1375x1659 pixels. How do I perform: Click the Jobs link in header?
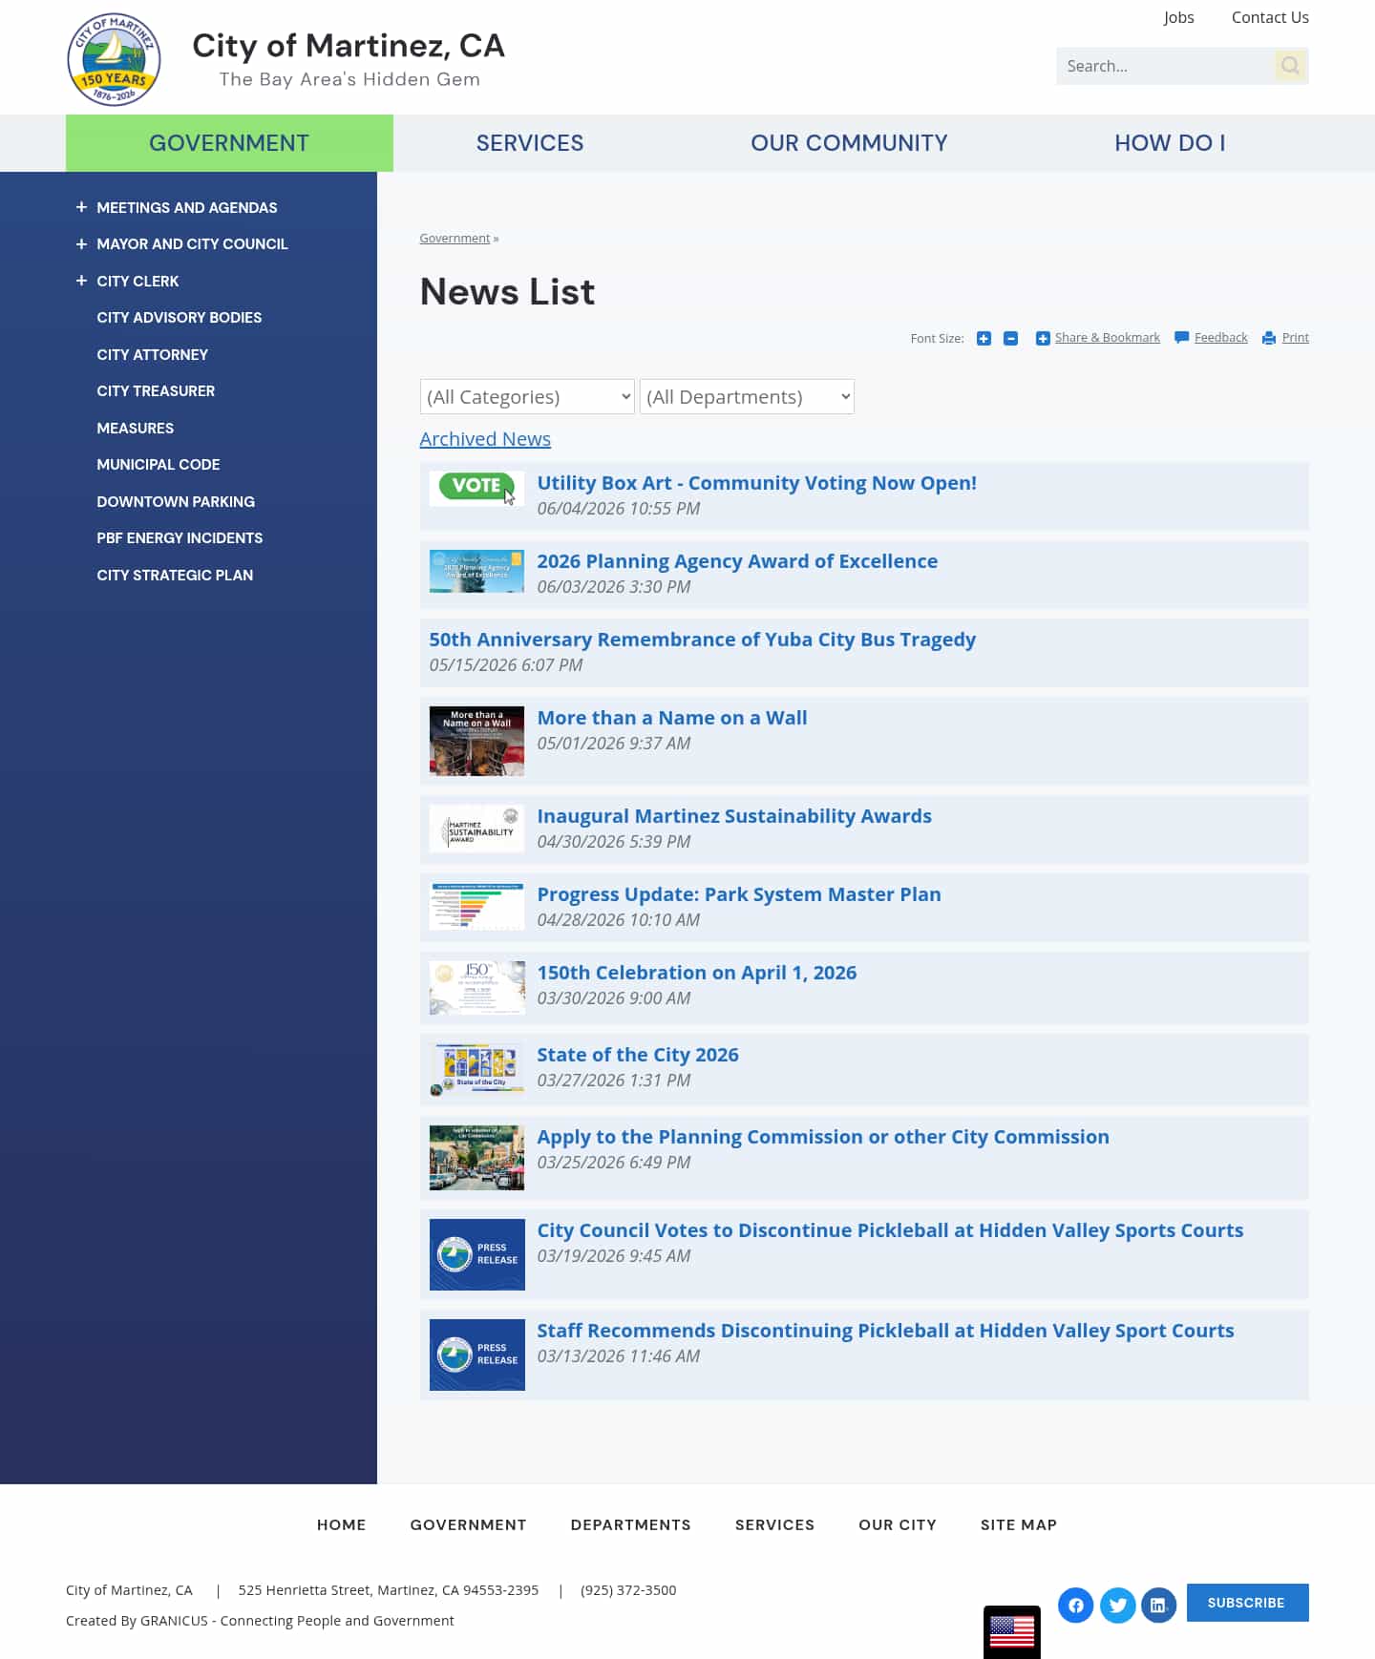[x=1178, y=17]
